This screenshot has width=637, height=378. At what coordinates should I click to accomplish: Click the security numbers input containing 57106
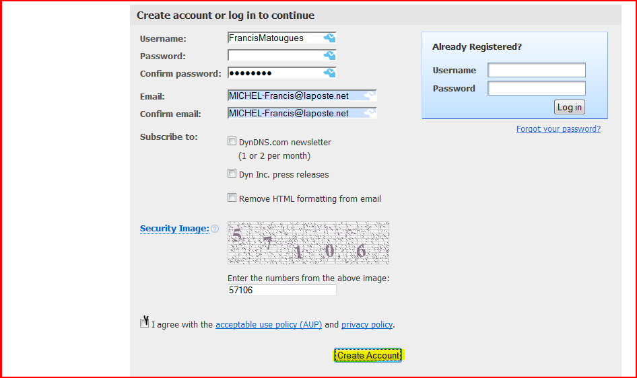tap(281, 290)
